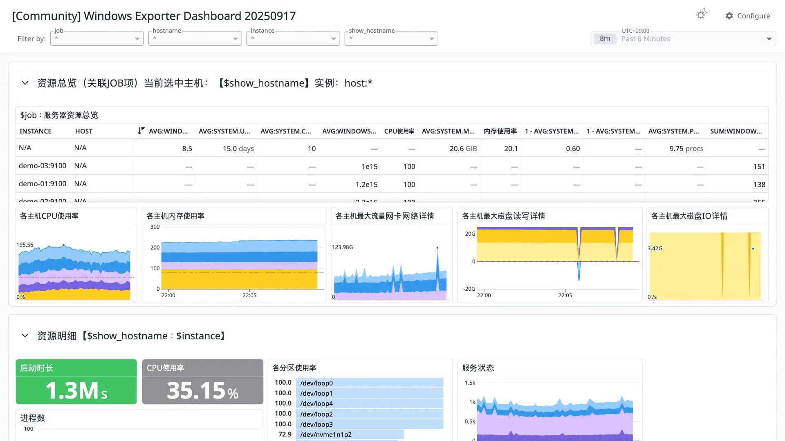Sort table by INSTANCE column
This screenshot has width=785, height=441.
pyautogui.click(x=36, y=131)
